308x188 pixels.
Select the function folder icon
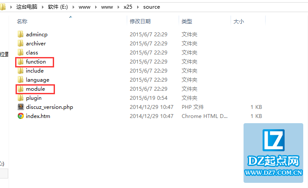pos(20,62)
